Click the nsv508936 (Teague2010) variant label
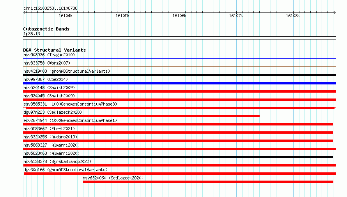The width and height of the screenshot is (347, 197). coord(49,55)
